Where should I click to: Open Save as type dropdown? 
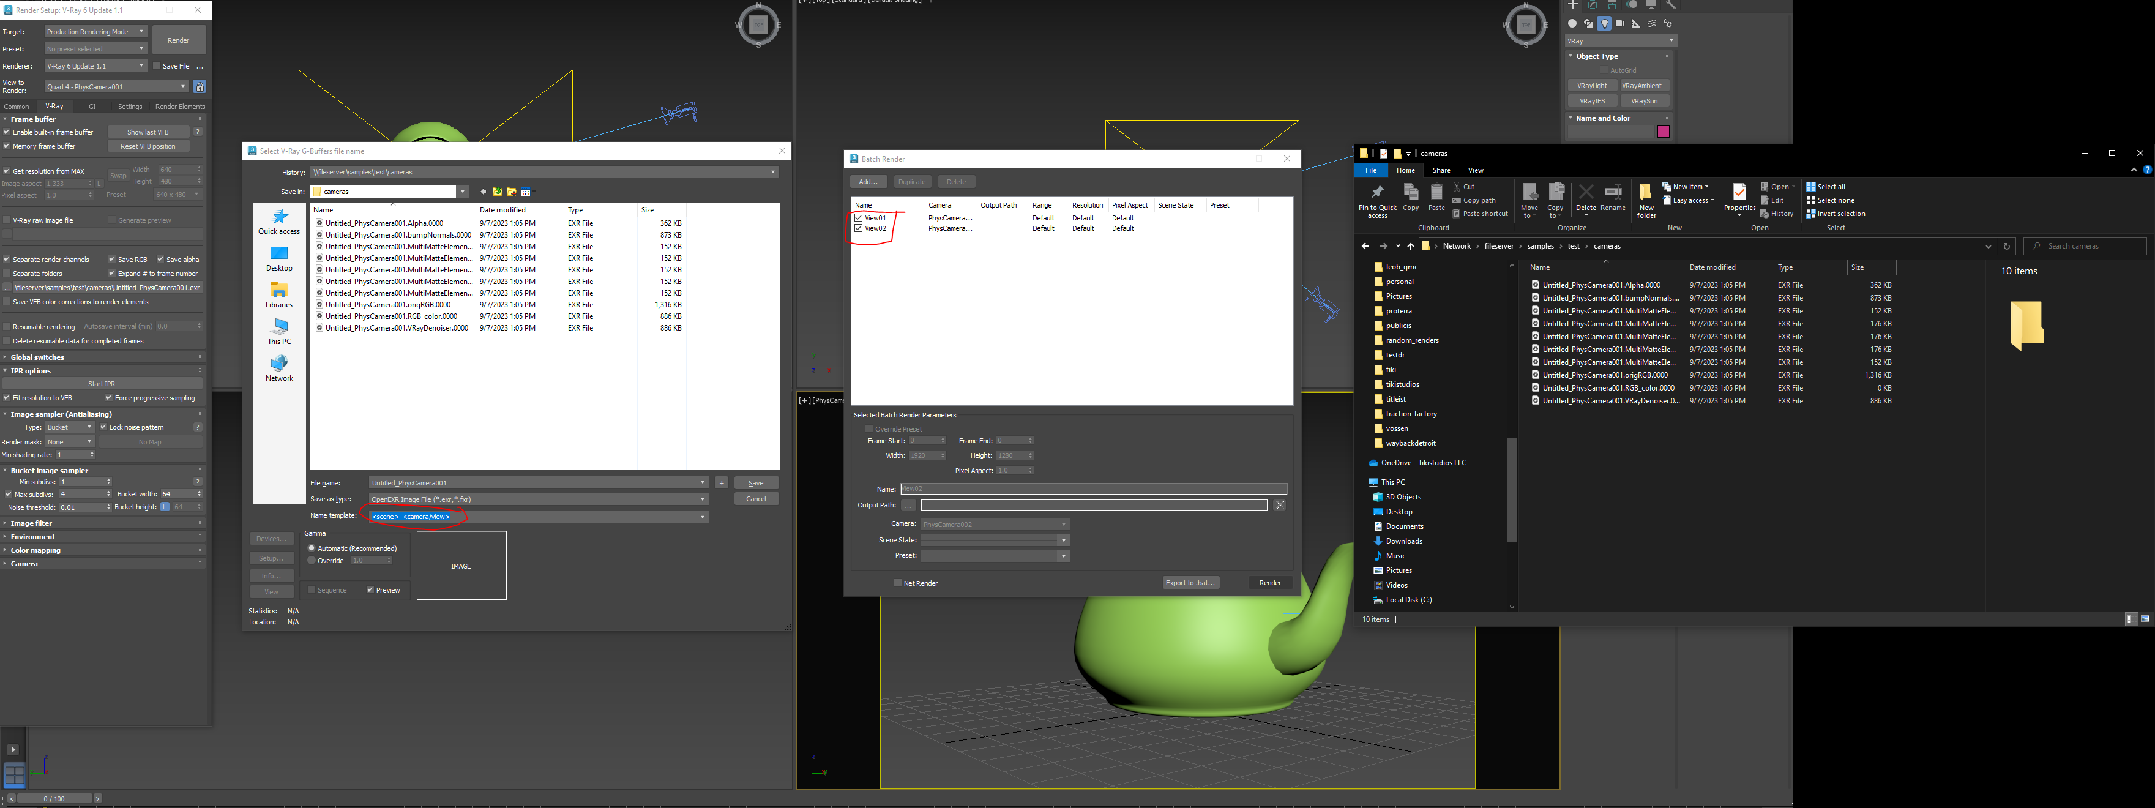tap(538, 499)
